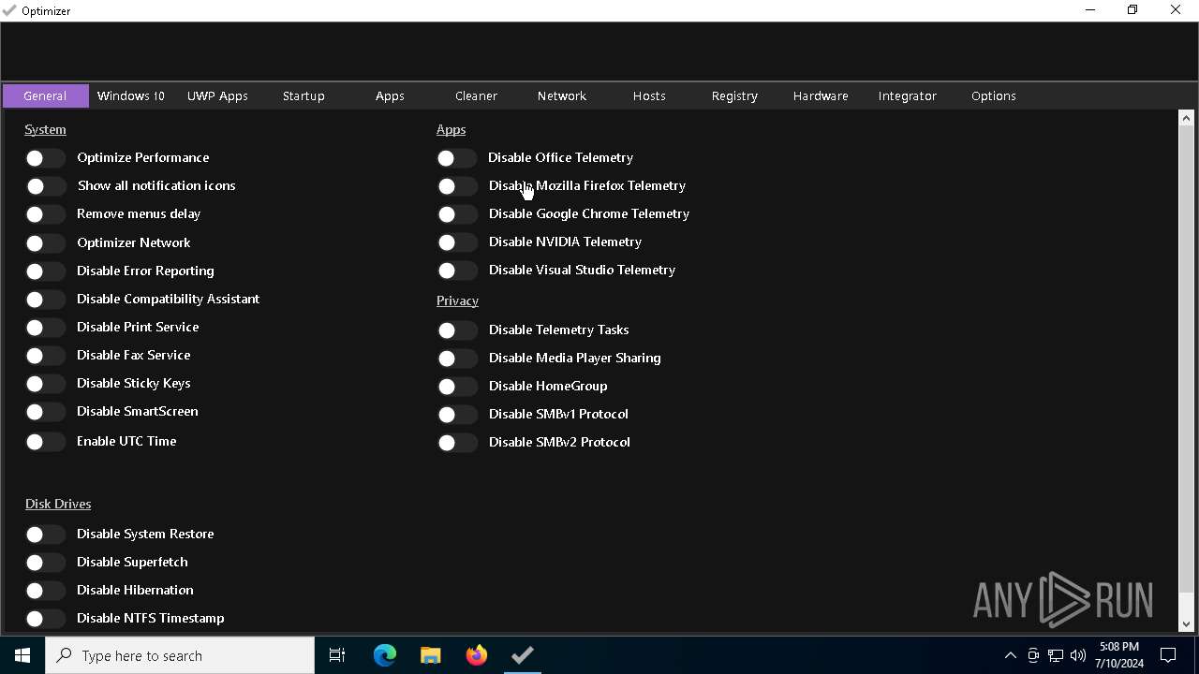Click the Apps section heading

click(x=451, y=129)
